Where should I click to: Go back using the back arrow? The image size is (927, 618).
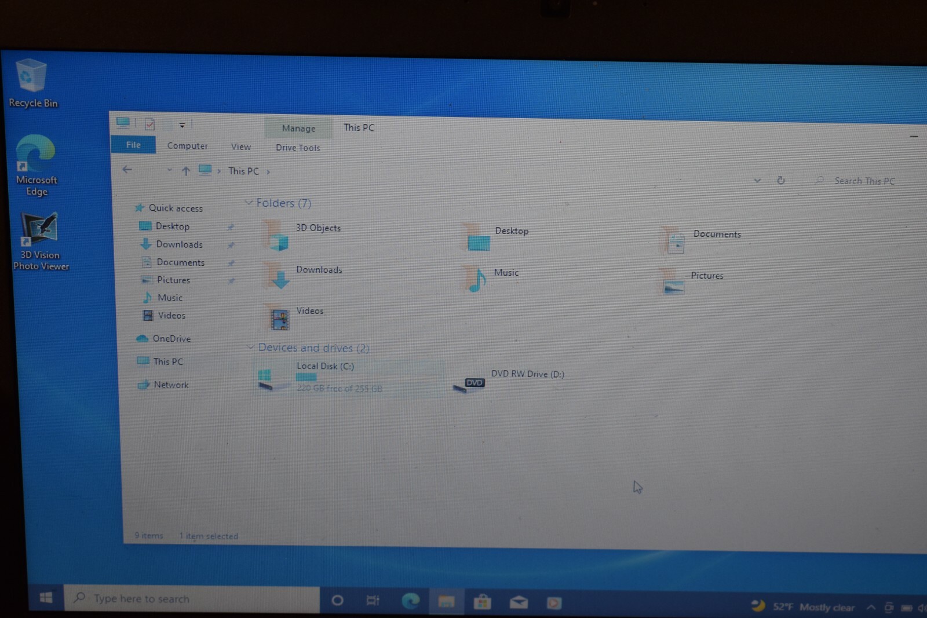pos(127,169)
